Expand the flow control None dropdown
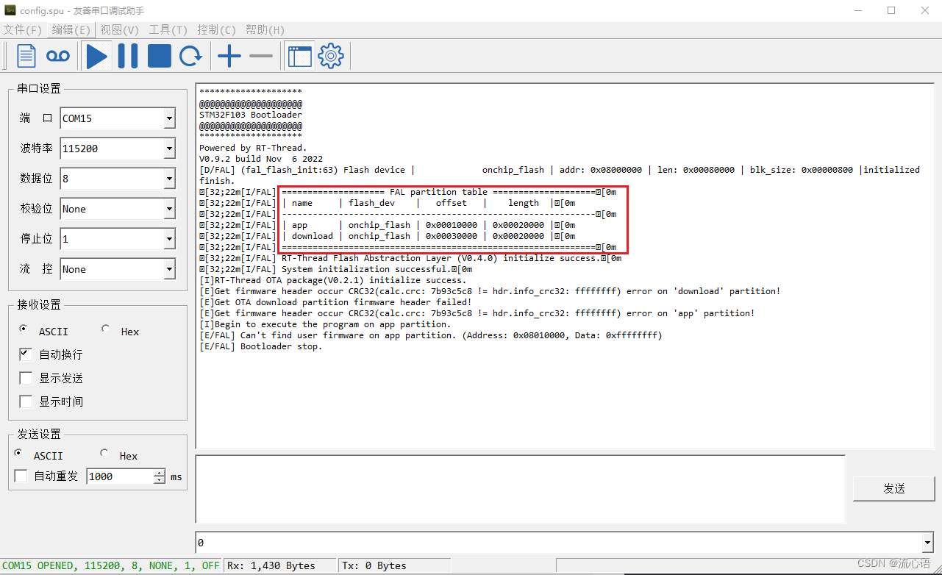942x575 pixels. point(169,269)
